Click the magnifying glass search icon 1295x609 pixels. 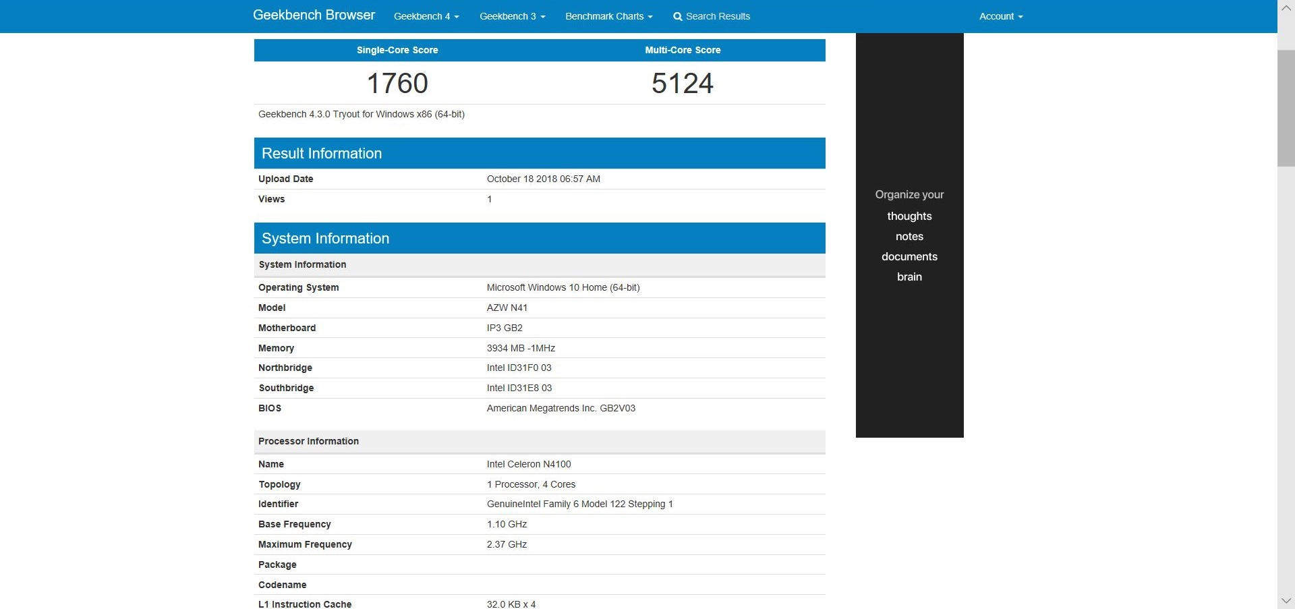click(x=677, y=17)
